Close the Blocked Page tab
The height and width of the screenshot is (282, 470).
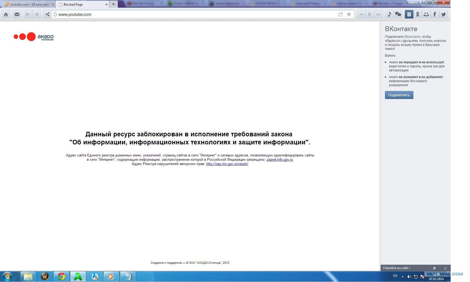(x=107, y=5)
